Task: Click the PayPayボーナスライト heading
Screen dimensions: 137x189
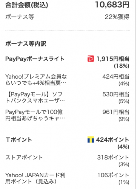Action: pos(35,59)
